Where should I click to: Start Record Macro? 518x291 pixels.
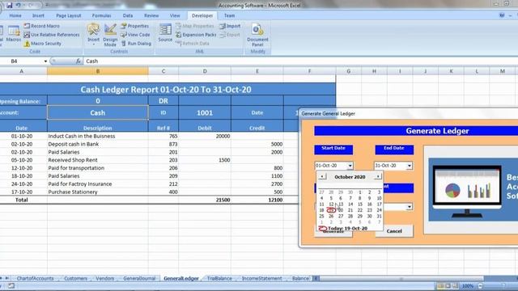click(42, 26)
